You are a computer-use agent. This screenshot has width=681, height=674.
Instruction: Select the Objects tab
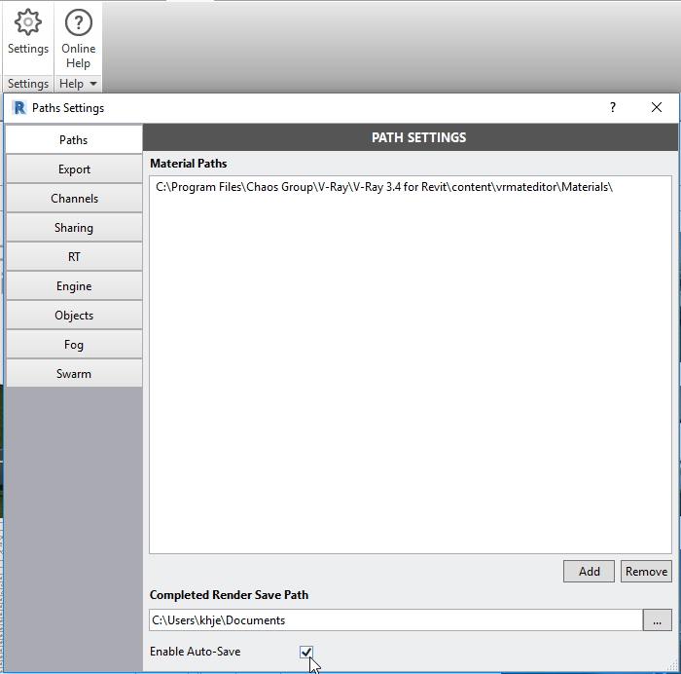74,316
